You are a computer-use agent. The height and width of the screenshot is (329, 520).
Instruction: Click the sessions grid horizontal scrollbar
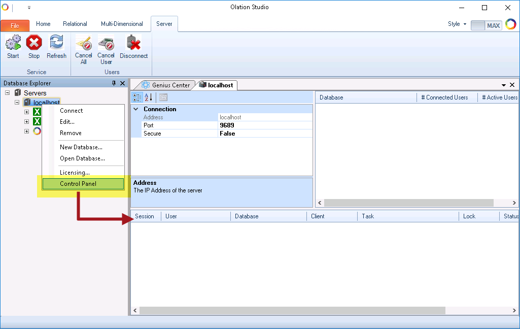[292, 310]
